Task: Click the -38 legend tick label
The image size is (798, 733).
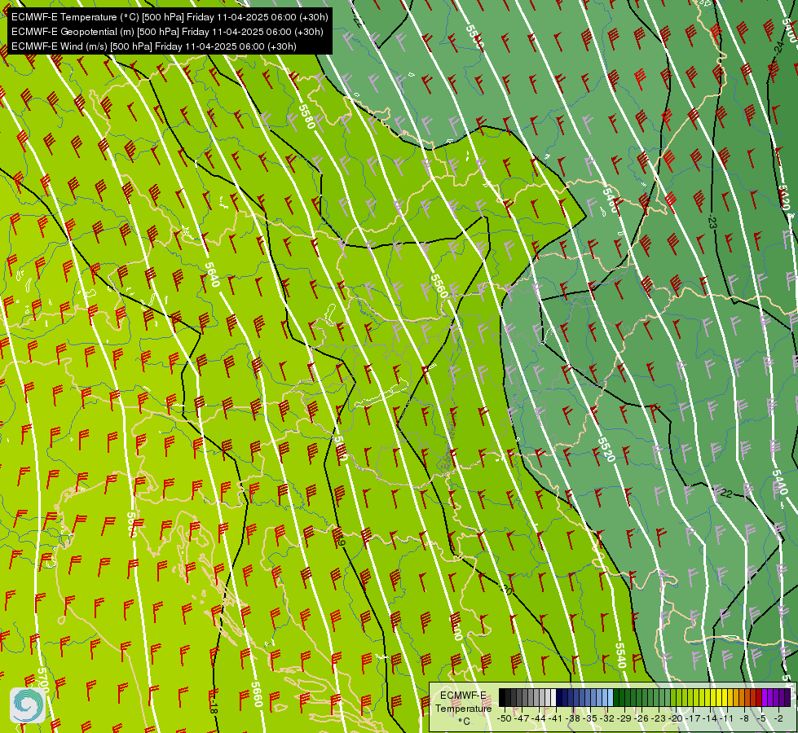Action: pyautogui.click(x=572, y=718)
